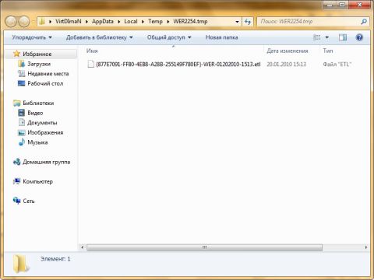
Task: Click the scrollbar left arrow
Action: [82, 247]
